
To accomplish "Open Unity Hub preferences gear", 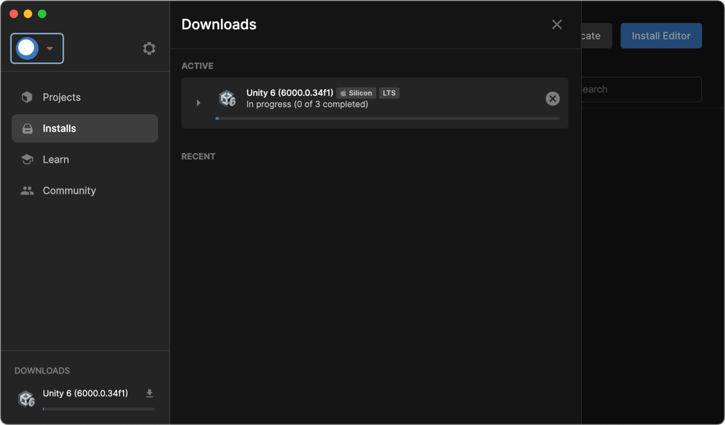I will pyautogui.click(x=149, y=48).
